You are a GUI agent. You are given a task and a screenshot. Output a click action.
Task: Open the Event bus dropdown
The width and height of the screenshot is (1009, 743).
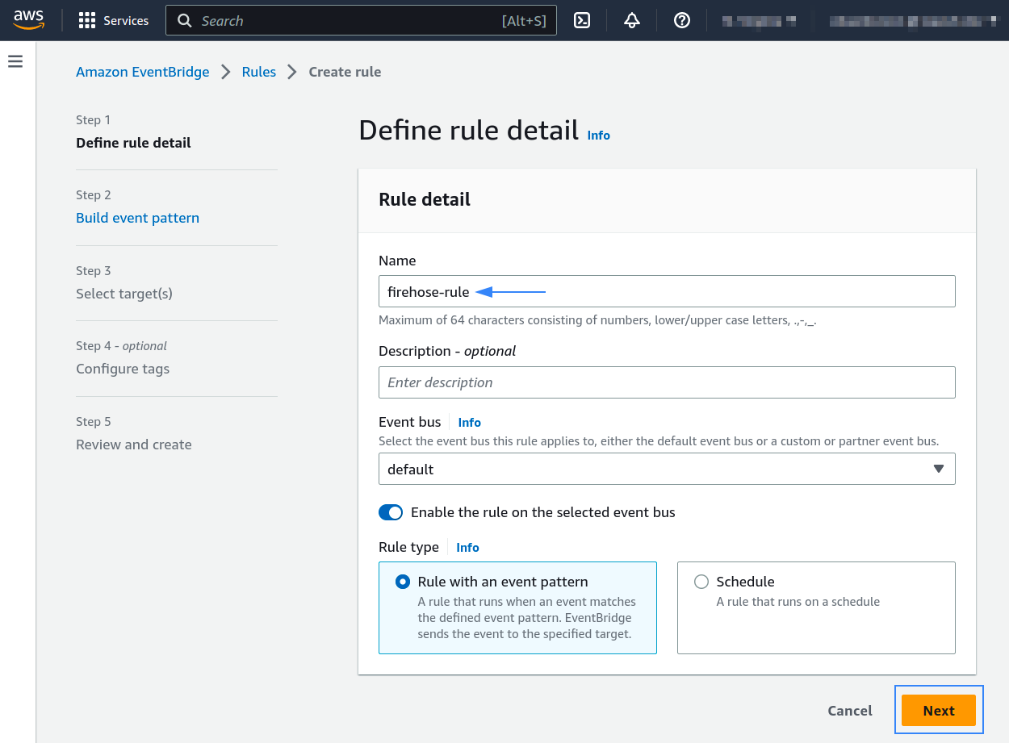pyautogui.click(x=667, y=469)
